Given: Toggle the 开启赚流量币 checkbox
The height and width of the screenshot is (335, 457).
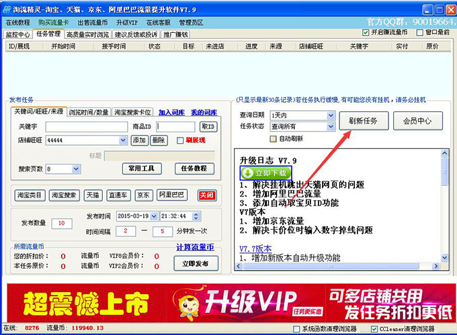Looking at the screenshot, I should coord(366,32).
